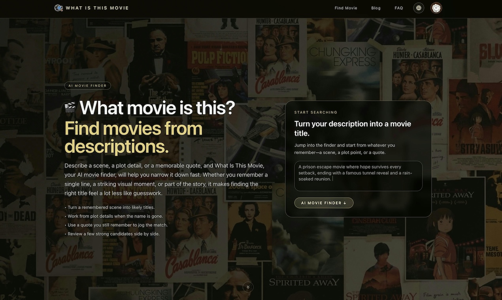Screen dimensions: 502x300
Task: Focus the movie description text area
Action: [x=358, y=176]
